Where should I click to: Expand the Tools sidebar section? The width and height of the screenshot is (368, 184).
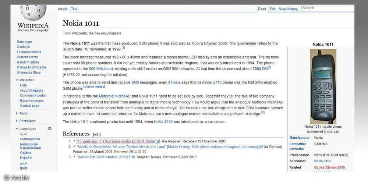(x=17, y=113)
